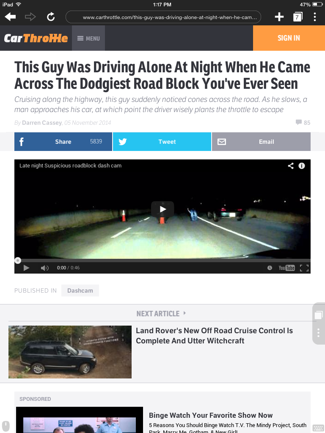Toggle fullscreen on the video player
The image size is (325, 433).
(x=304, y=268)
